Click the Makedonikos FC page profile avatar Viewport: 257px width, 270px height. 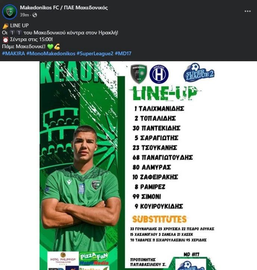[10, 12]
